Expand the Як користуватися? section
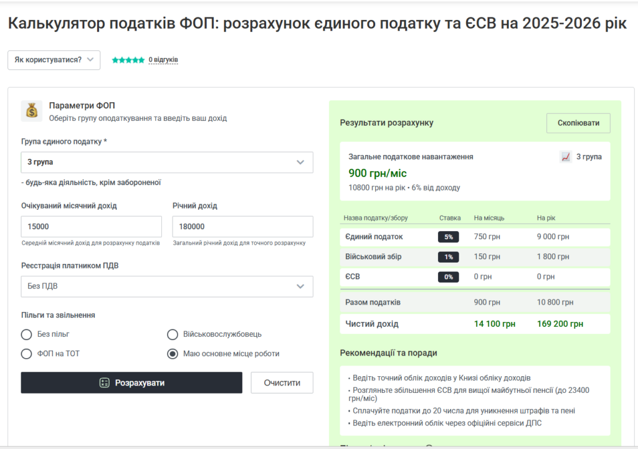 54,60
